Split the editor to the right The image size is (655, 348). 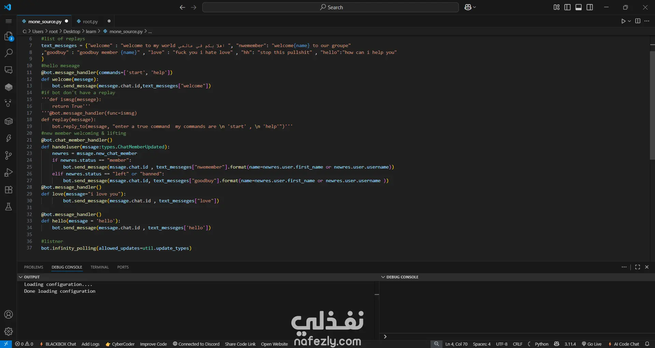click(x=638, y=21)
